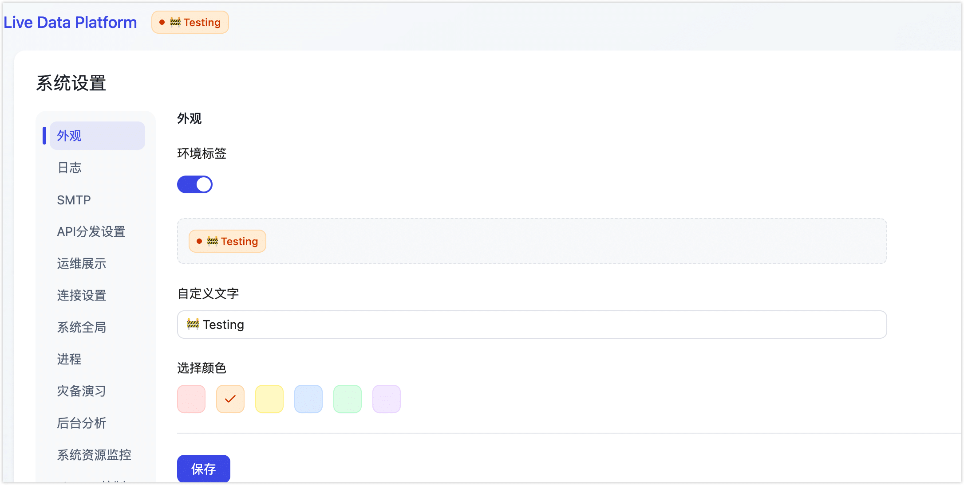Open the 日志 settings tab

pyautogui.click(x=70, y=168)
